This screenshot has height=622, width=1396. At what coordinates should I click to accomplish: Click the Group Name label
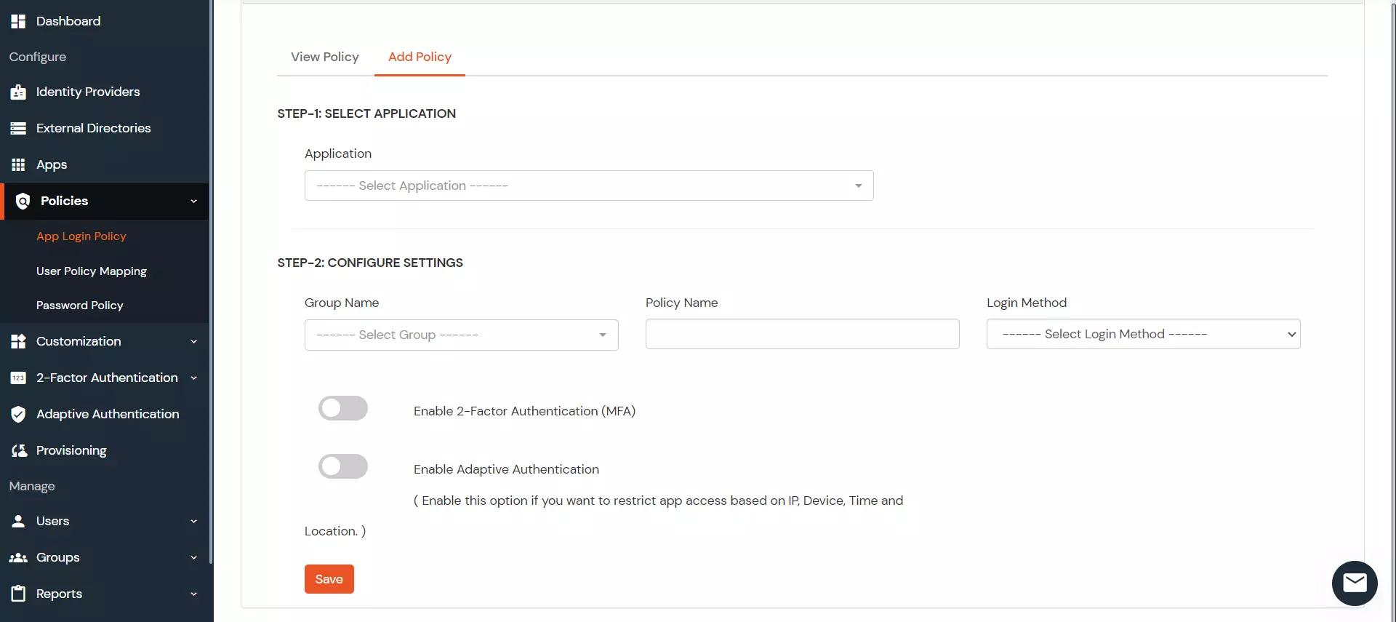coord(342,303)
